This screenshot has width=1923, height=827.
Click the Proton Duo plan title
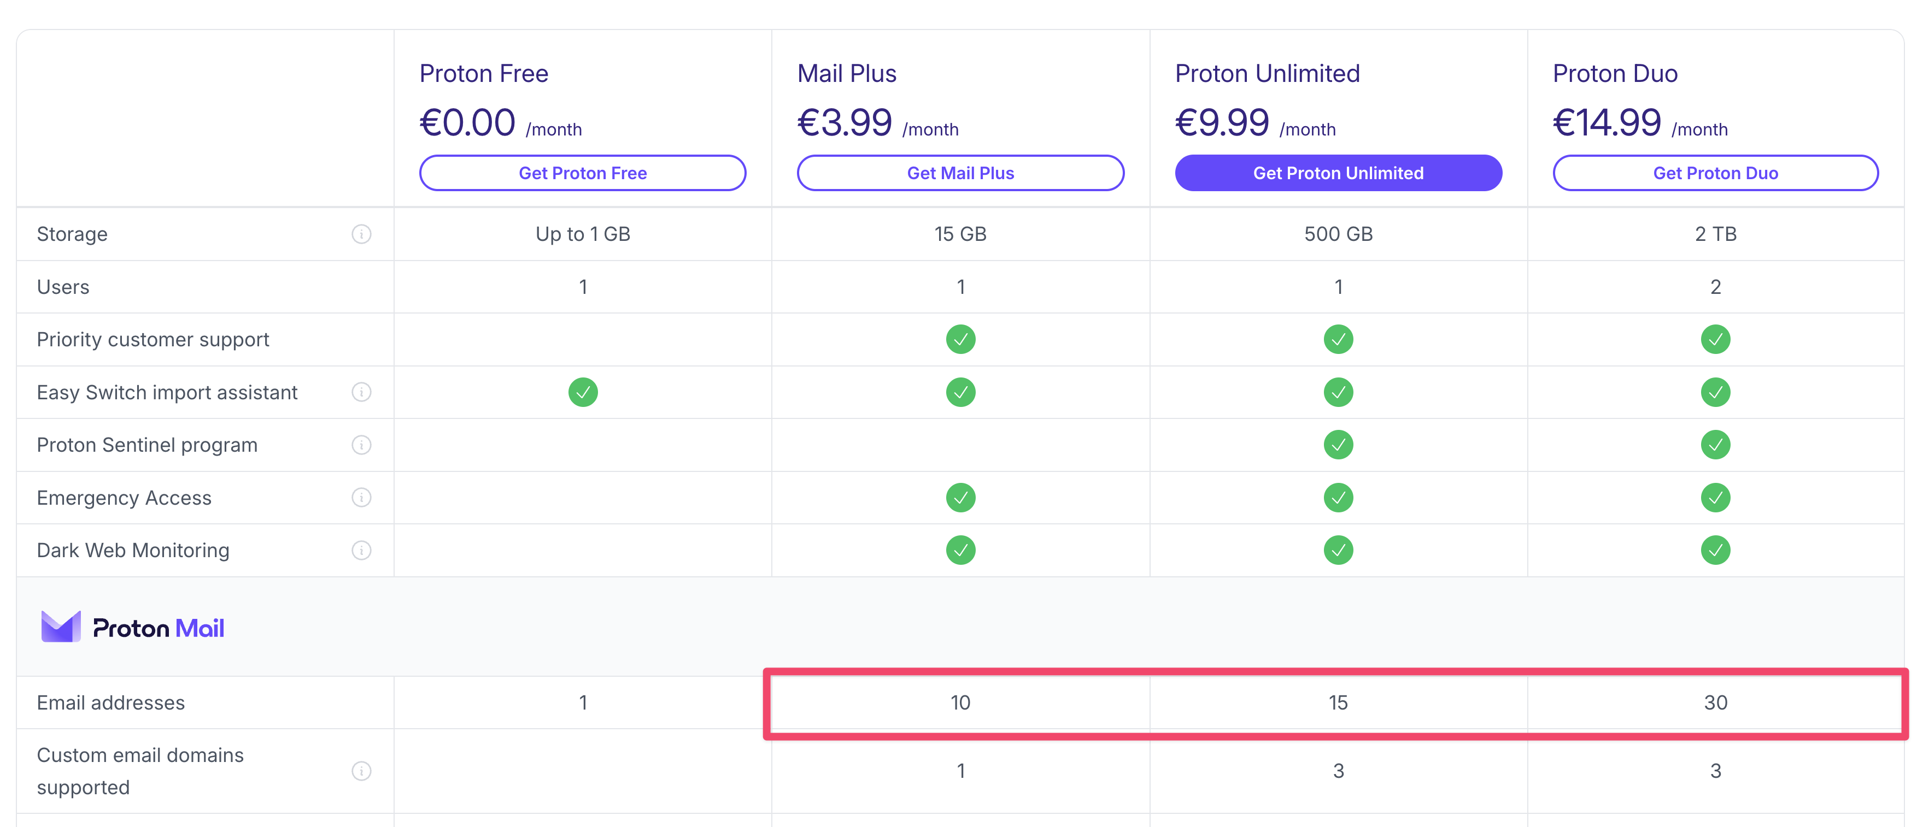(x=1615, y=74)
